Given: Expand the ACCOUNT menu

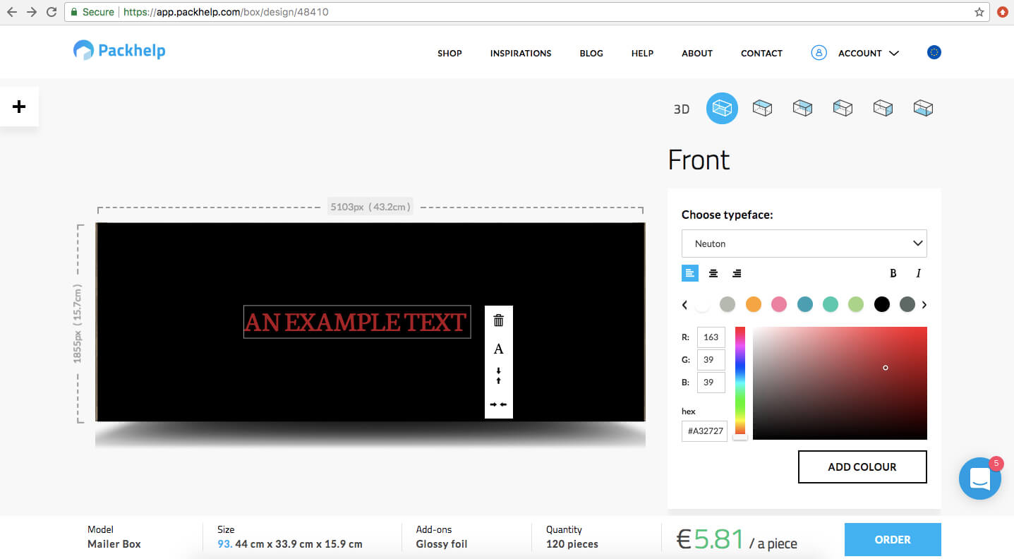Looking at the screenshot, I should [868, 53].
